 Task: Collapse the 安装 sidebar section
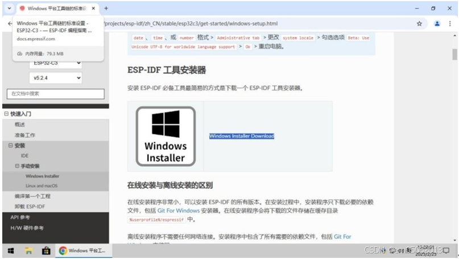(11, 145)
